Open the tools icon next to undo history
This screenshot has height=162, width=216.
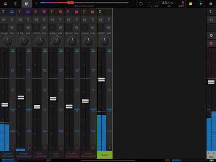[149, 4]
